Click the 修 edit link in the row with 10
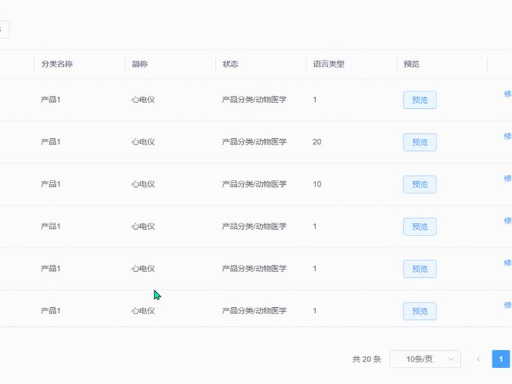 pyautogui.click(x=508, y=179)
